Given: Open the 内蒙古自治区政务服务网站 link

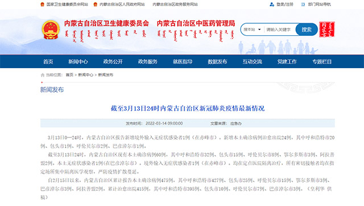Looking at the screenshot, I should 175,5.
